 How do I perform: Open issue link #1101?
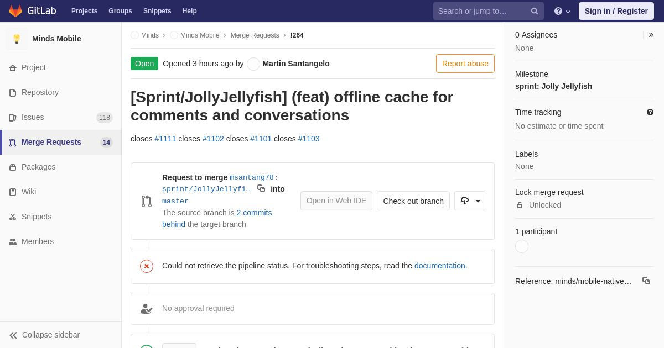[x=261, y=139]
